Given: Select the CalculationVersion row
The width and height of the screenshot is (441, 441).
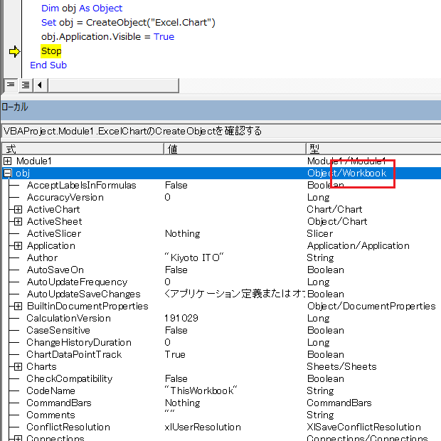Looking at the screenshot, I should click(222, 319).
